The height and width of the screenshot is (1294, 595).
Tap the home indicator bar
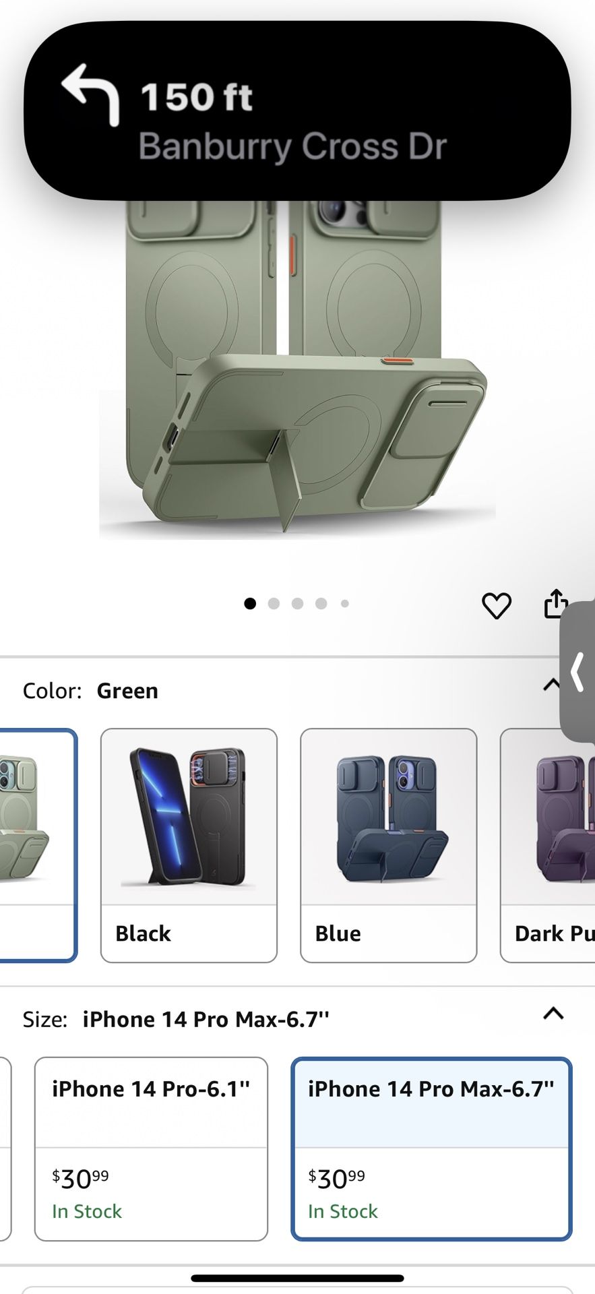point(297,1278)
